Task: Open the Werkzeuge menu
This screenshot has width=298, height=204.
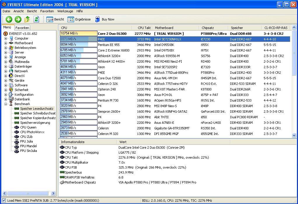Action: 65,11
